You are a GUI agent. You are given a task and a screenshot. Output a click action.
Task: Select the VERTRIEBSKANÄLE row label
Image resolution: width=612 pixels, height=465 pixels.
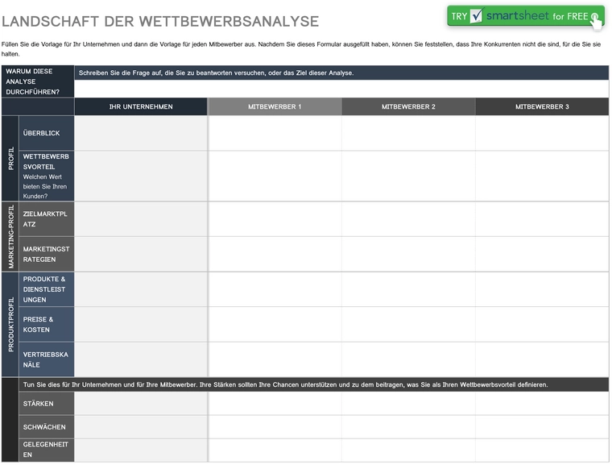click(x=47, y=360)
